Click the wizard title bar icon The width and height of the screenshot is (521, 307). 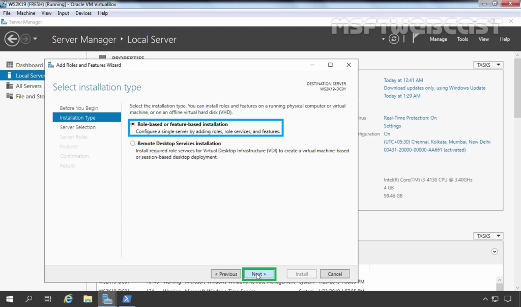tap(51, 65)
